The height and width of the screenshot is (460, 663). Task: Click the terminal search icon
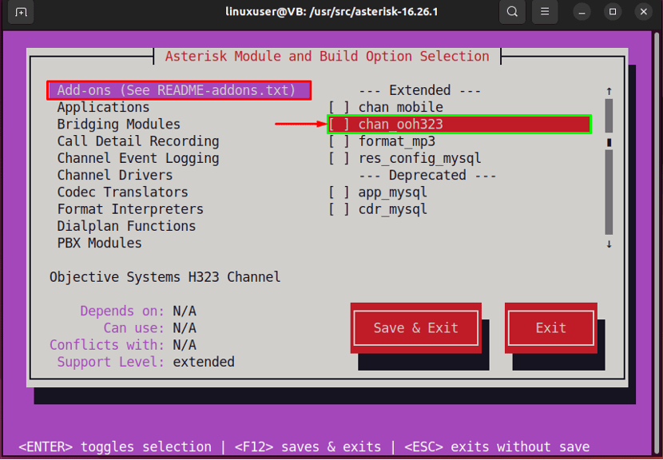pyautogui.click(x=512, y=12)
